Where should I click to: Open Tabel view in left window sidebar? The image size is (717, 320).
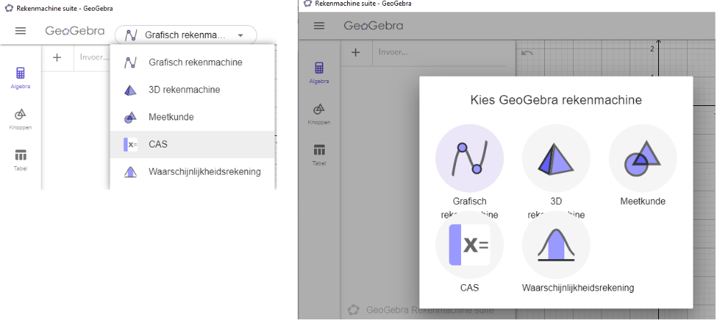click(x=21, y=160)
